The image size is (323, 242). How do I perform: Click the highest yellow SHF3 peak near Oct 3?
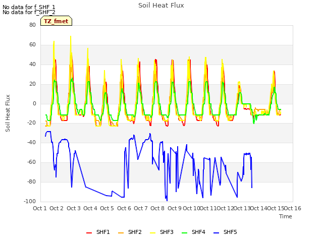pos(71,37)
